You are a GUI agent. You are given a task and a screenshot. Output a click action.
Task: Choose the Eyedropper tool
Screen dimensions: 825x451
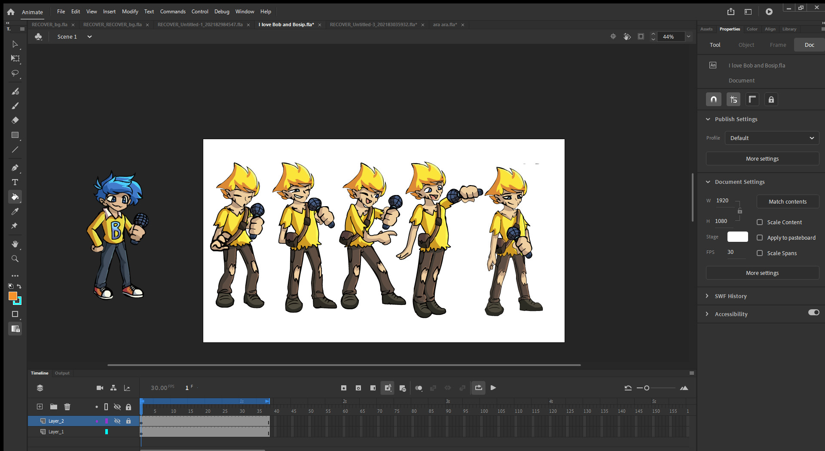15,211
